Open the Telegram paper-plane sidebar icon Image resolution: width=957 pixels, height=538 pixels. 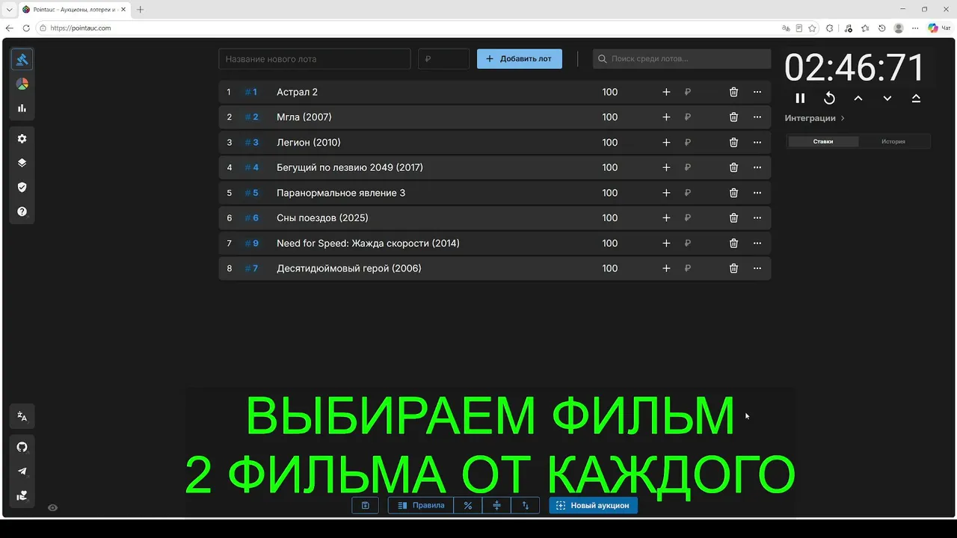click(22, 471)
